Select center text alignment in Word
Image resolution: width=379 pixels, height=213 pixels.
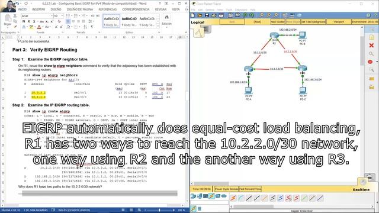click(x=73, y=21)
